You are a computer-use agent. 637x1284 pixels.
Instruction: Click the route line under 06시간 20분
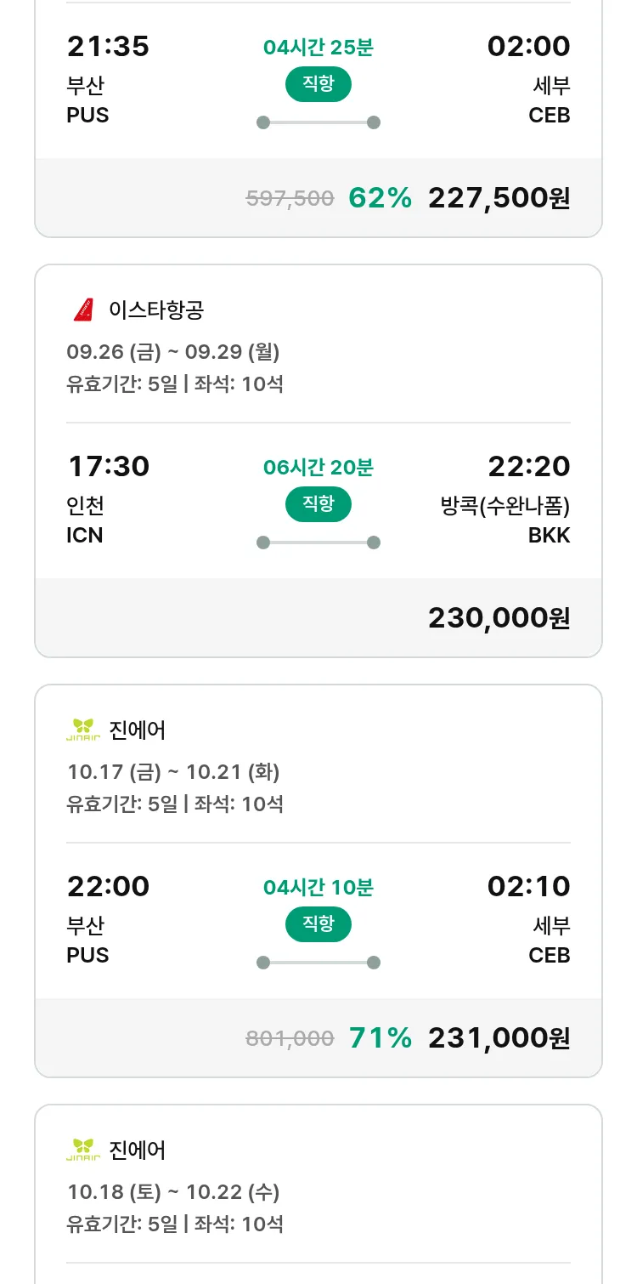pos(318,543)
